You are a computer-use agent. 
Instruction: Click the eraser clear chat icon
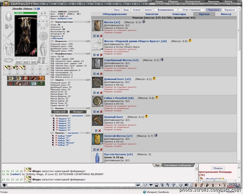click(145, 185)
